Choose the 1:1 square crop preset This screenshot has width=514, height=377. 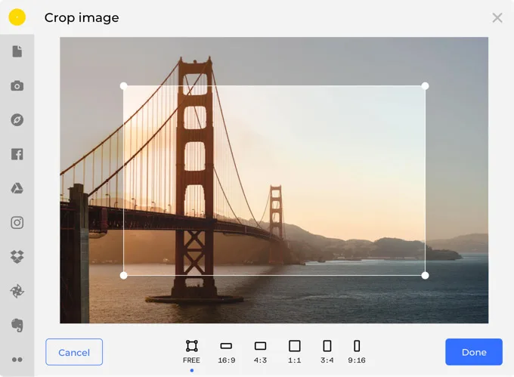tap(295, 351)
